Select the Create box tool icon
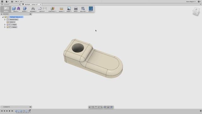 click(x=14, y=9)
